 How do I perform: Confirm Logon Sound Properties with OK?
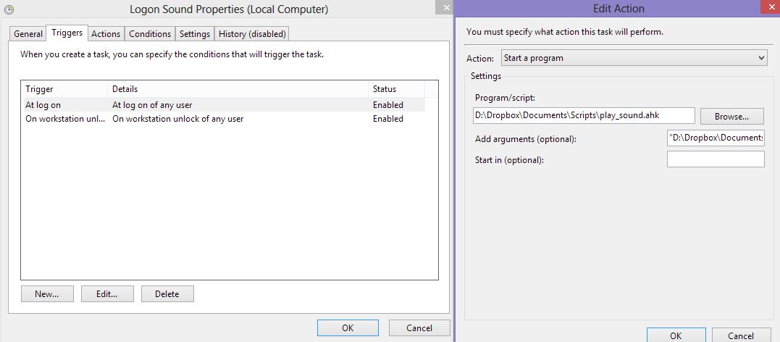pyautogui.click(x=348, y=328)
